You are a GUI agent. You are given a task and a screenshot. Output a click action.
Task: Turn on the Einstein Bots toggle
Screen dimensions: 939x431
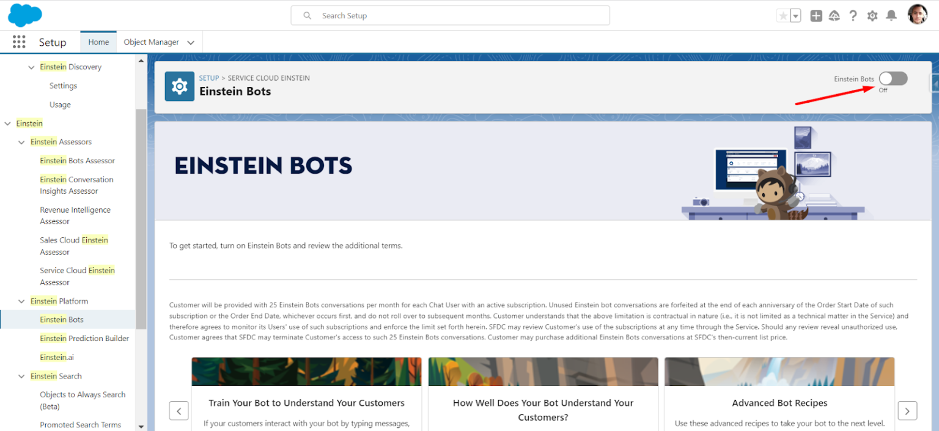[893, 79]
